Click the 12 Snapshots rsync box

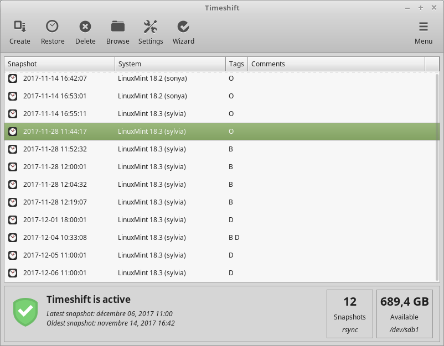pyautogui.click(x=350, y=314)
